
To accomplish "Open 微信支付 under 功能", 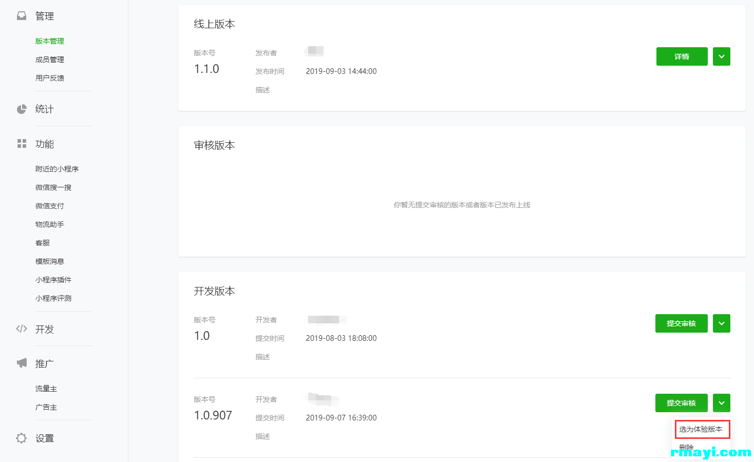I will (50, 206).
